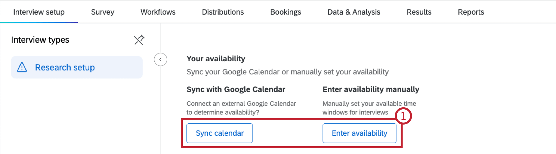
Task: Click the Enter availability button
Action: pos(359,133)
